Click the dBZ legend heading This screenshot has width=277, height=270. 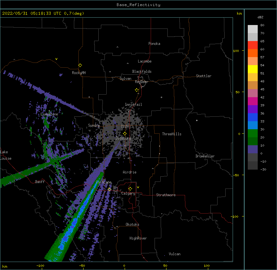[x=260, y=17]
